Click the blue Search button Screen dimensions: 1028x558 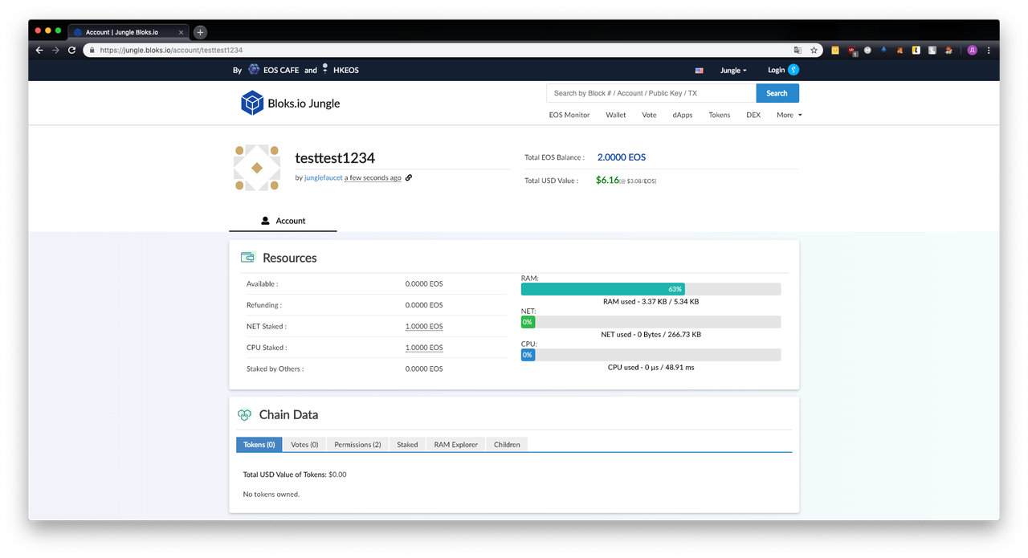click(x=777, y=93)
